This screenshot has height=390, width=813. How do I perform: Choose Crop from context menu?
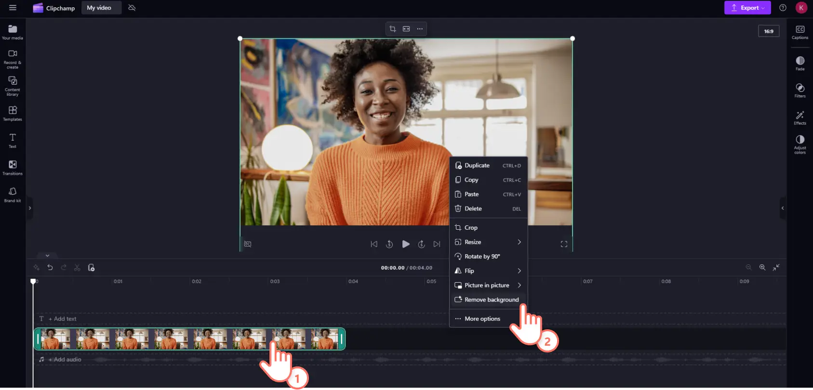tap(489, 227)
